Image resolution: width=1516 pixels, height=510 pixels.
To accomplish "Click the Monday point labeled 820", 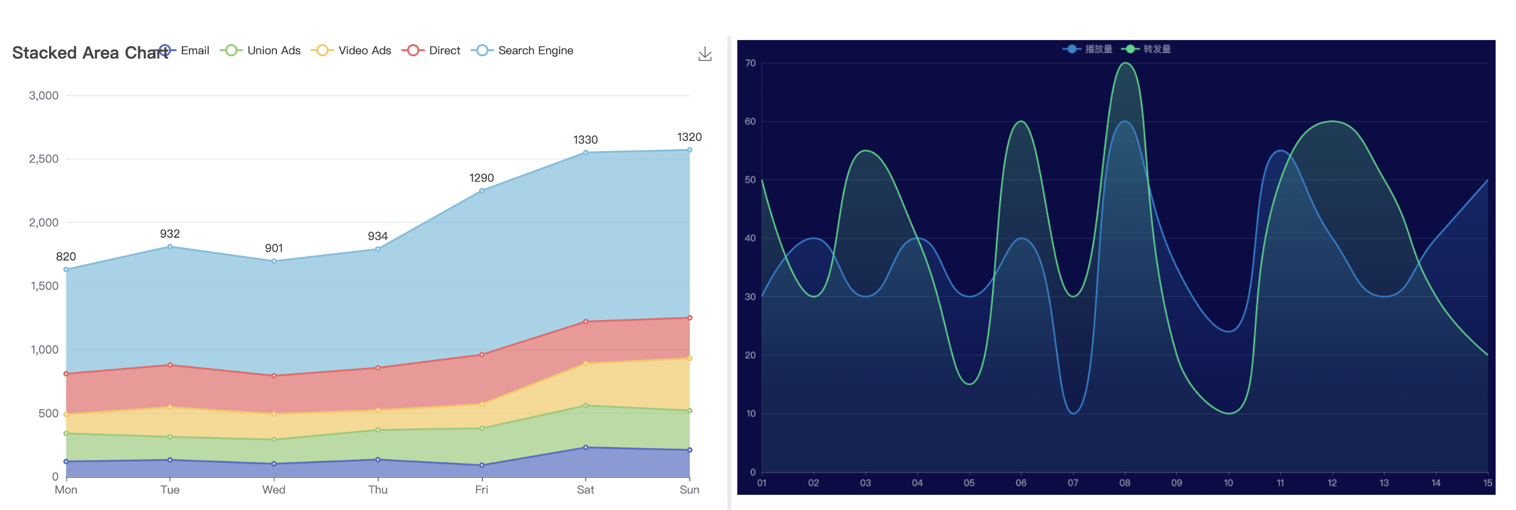I will pyautogui.click(x=66, y=270).
